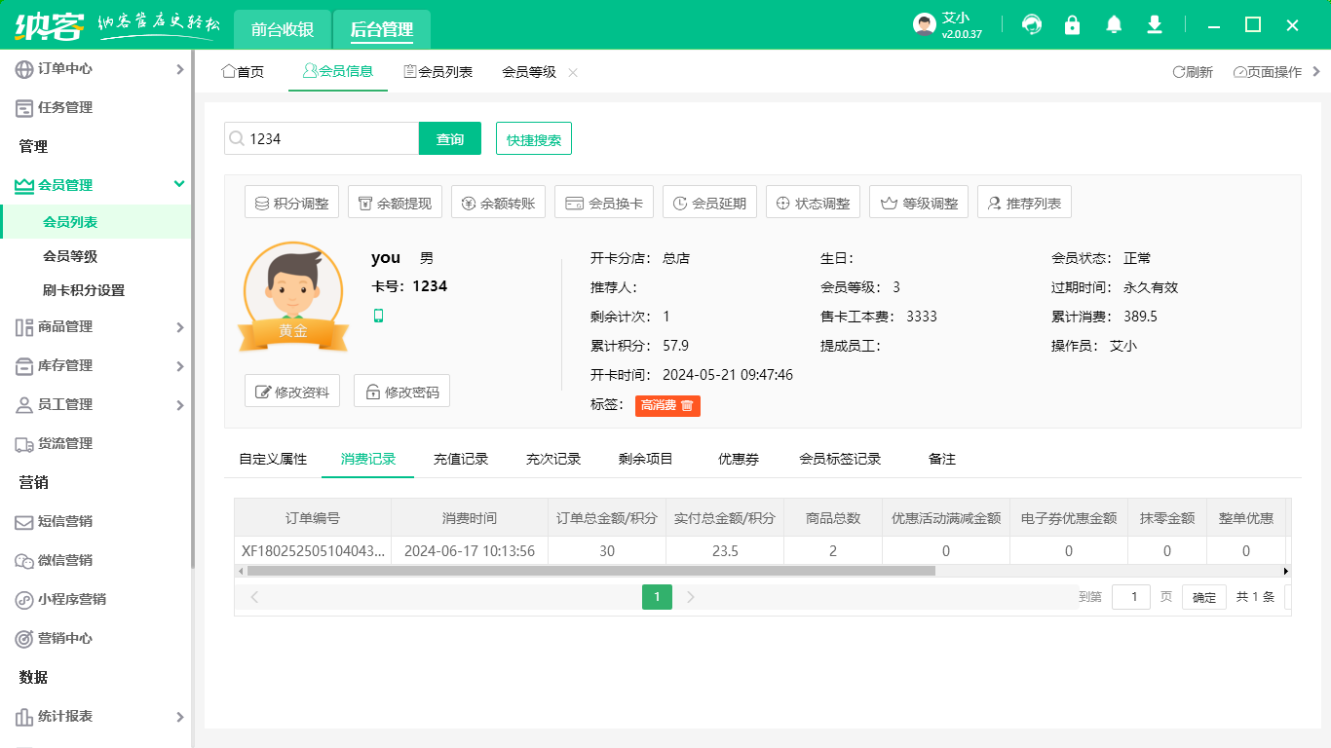Switch to 充次记录 tab
The width and height of the screenshot is (1331, 748).
[x=553, y=459]
